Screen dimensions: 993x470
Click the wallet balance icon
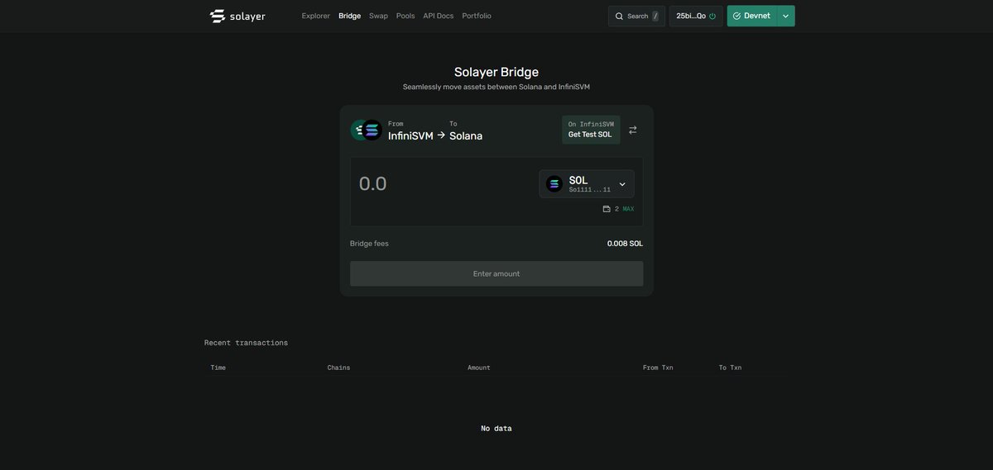coord(607,209)
